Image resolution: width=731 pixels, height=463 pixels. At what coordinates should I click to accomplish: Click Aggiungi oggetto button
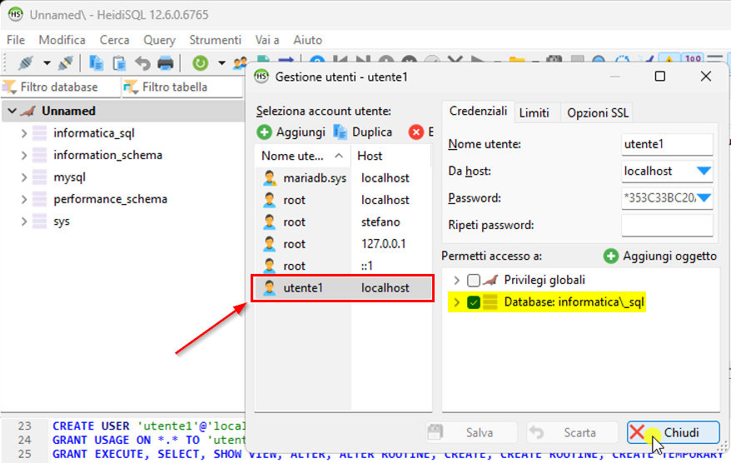pos(660,256)
